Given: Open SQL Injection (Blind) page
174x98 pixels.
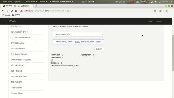Looking at the screenshot, I should click(x=26, y=32).
